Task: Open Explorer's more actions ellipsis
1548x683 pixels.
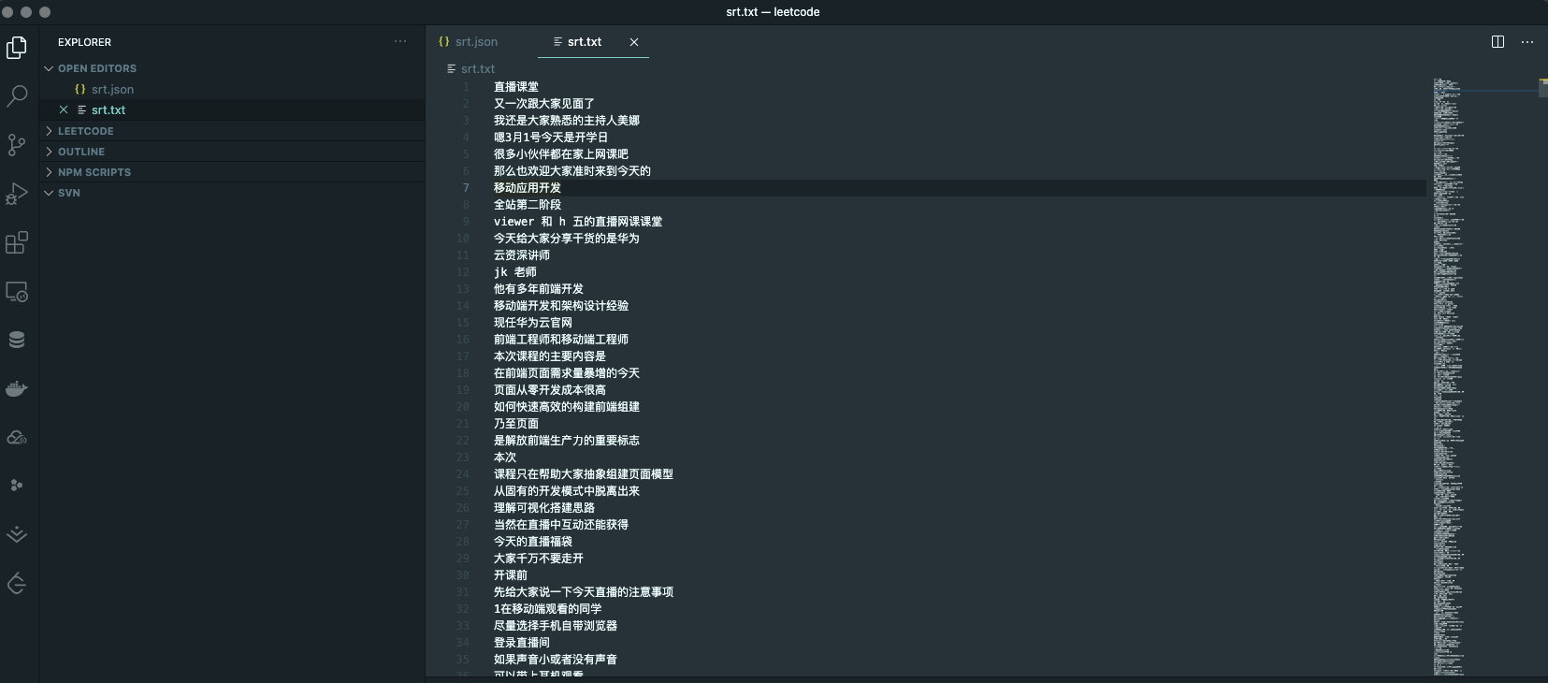Action: [x=400, y=41]
